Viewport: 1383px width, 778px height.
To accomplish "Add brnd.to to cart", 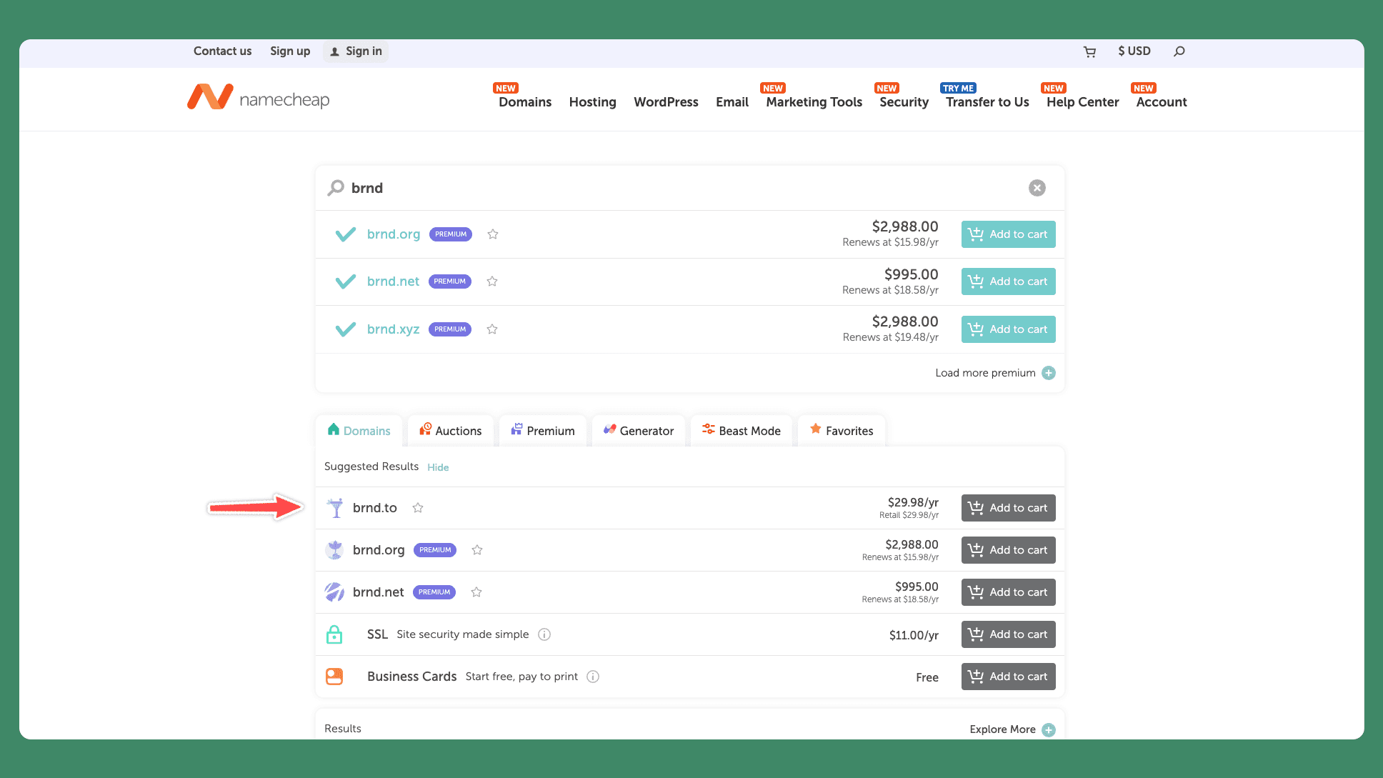I will click(x=1008, y=508).
